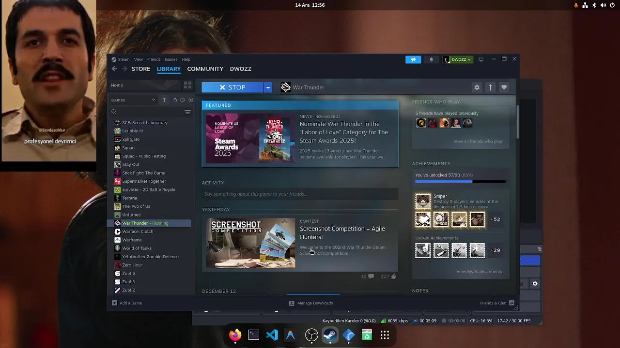Image resolution: width=620 pixels, height=348 pixels.
Task: Open the DWOZZ profile tab
Action: (x=241, y=69)
